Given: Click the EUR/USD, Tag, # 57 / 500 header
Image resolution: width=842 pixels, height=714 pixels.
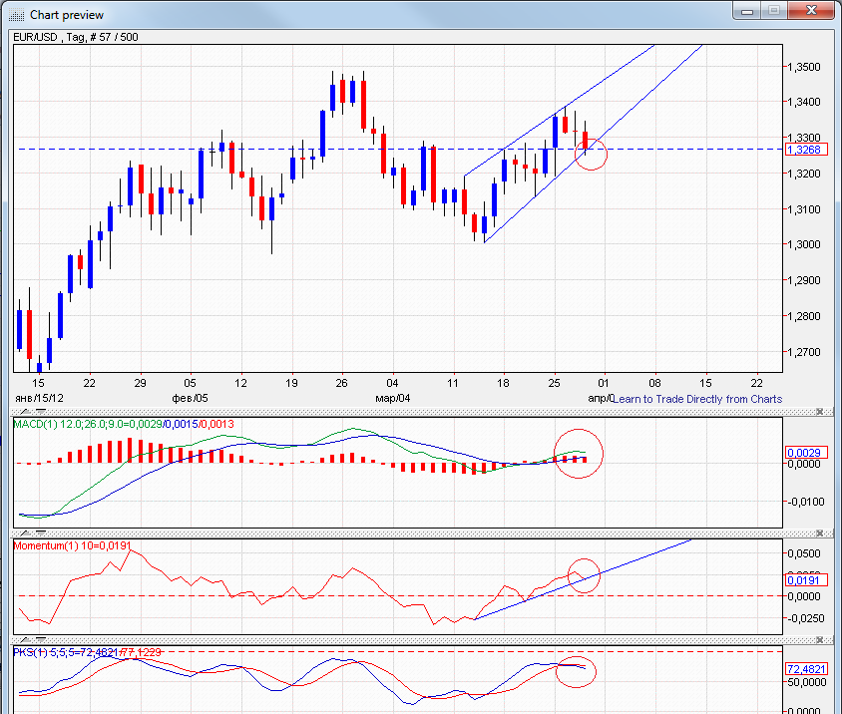Looking at the screenshot, I should point(76,37).
